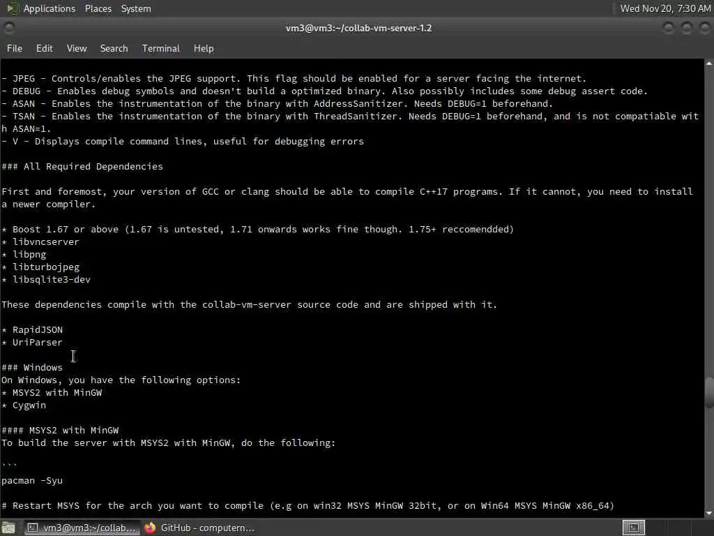Click the 'MSYS2 with MinGW' bullet line

(52, 392)
